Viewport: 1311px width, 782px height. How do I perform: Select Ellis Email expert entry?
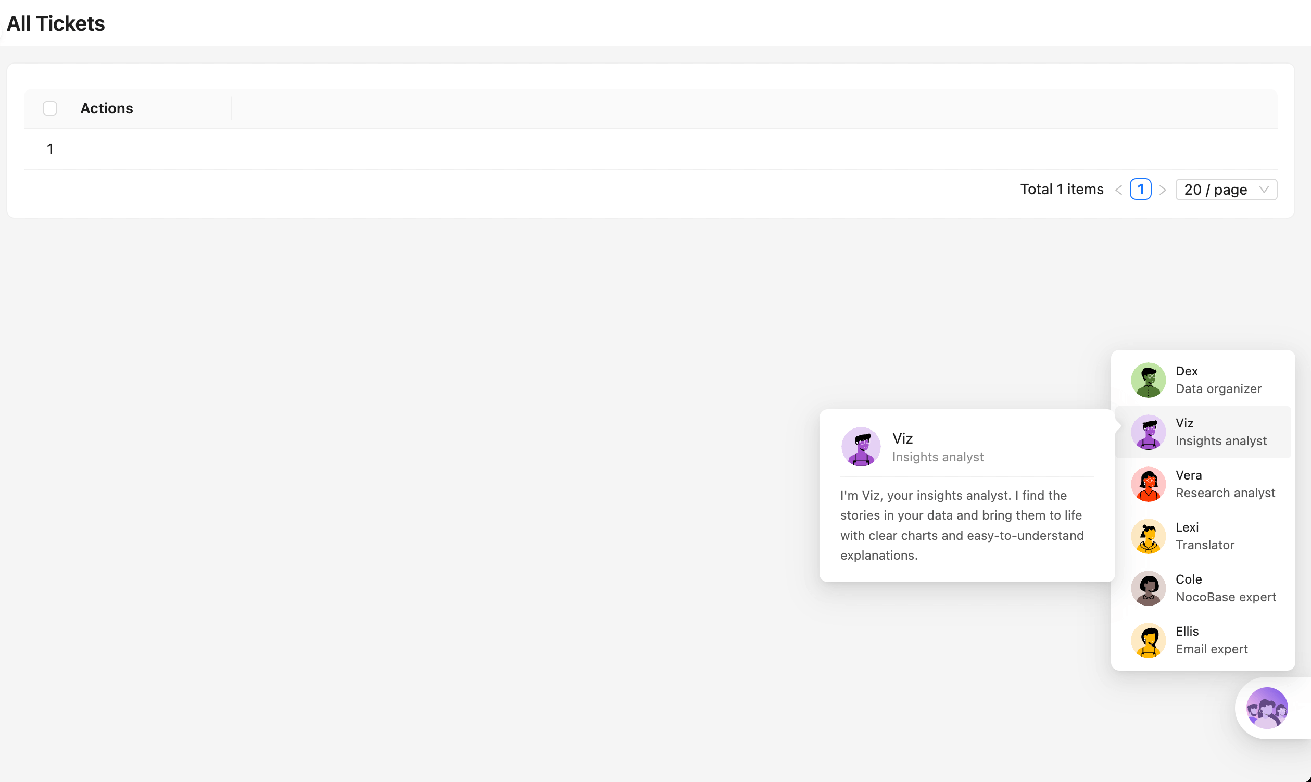coord(1211,640)
